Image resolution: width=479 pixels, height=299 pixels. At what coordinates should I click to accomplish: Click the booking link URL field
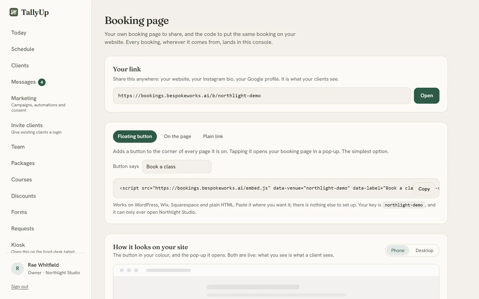[x=262, y=96]
